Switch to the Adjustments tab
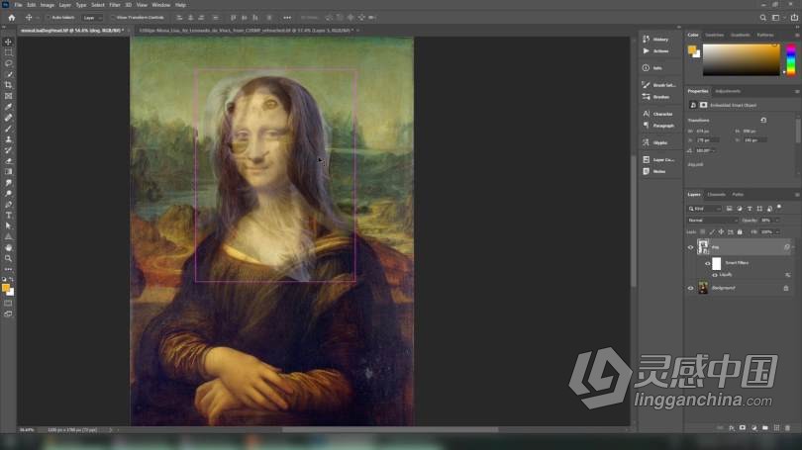 click(728, 91)
